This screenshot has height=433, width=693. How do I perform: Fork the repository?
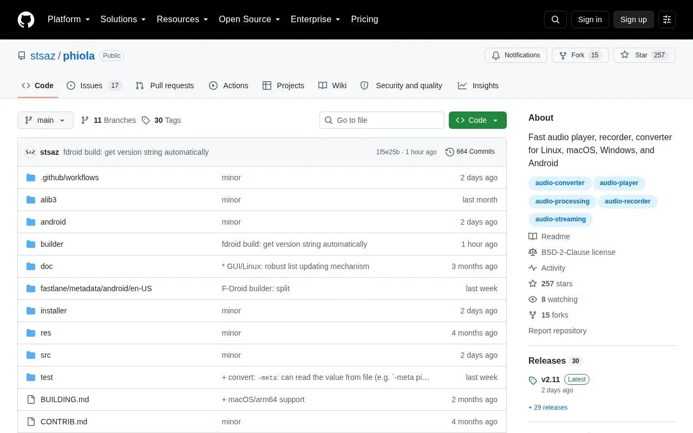tap(580, 55)
